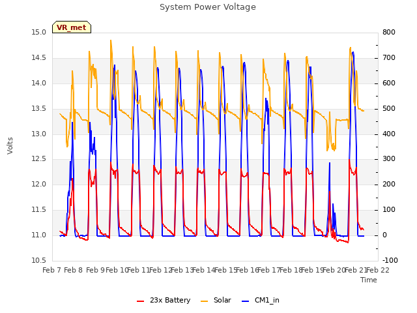
Task: Click the Volts y-axis label
Action: (x=10, y=146)
